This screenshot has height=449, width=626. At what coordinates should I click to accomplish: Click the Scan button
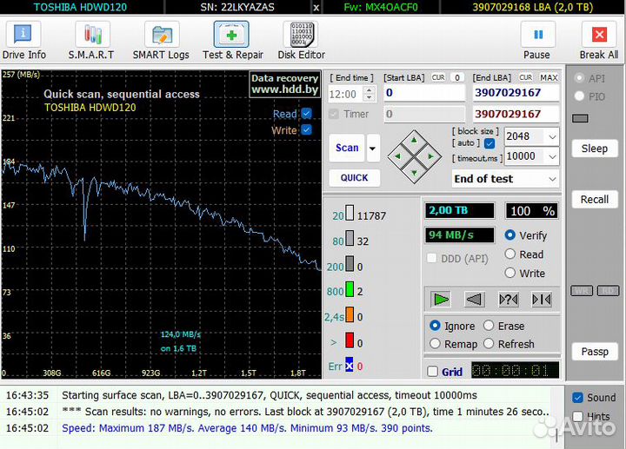[x=347, y=148]
